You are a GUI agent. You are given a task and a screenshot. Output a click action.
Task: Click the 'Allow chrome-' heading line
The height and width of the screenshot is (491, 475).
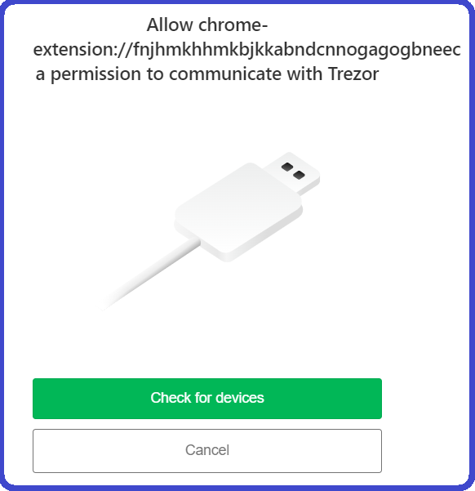(207, 25)
